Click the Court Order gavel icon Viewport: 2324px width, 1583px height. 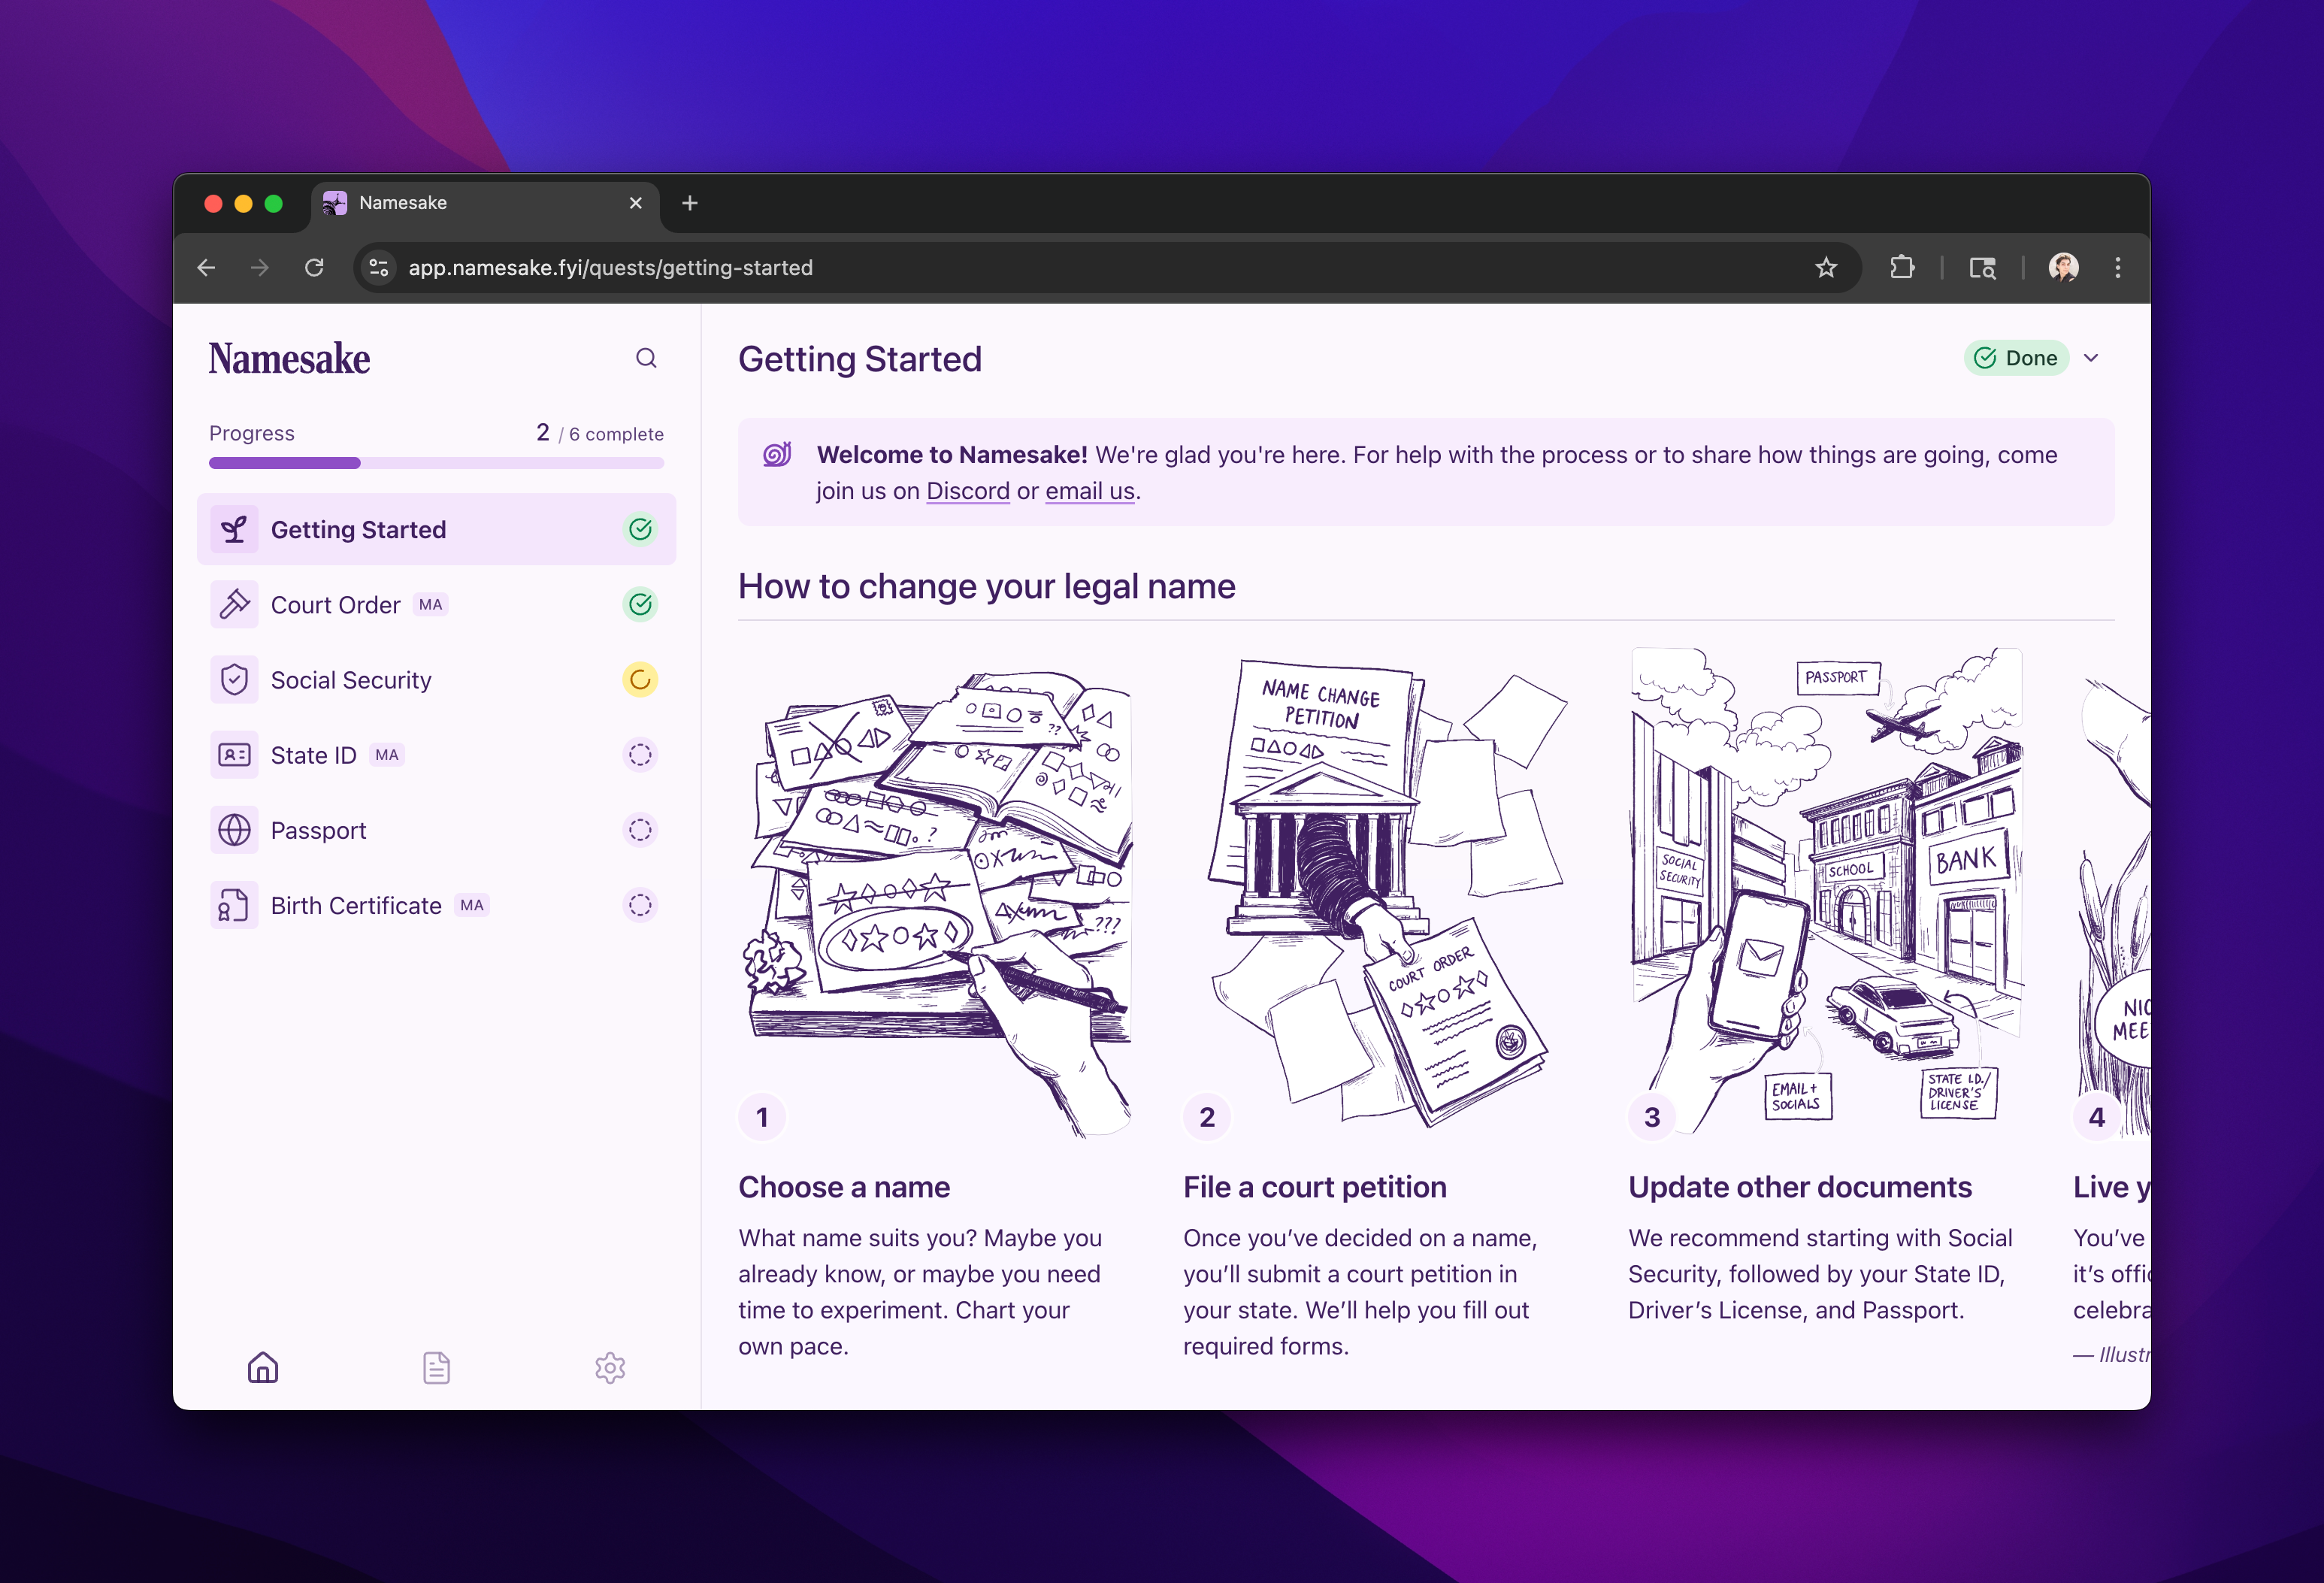coord(234,604)
